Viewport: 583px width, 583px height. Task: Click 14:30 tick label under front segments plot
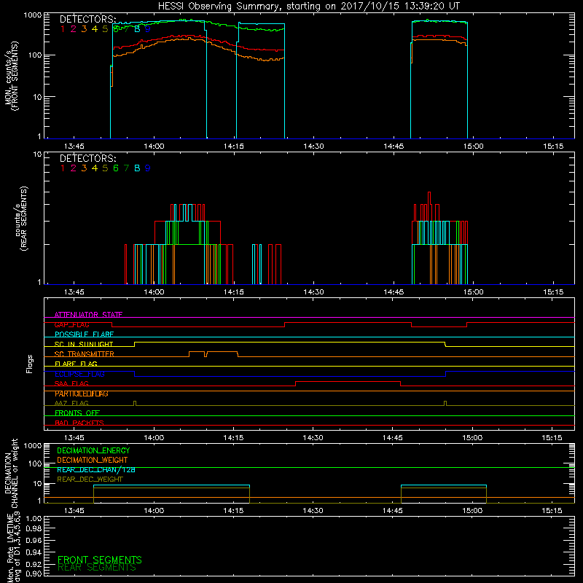pyautogui.click(x=313, y=146)
